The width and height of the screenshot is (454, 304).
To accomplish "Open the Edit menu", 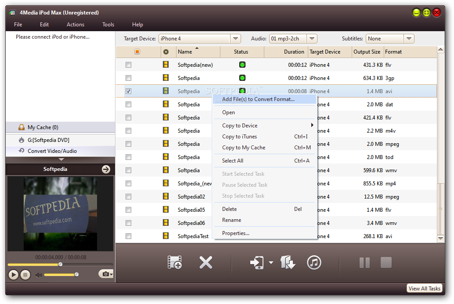I will (x=44, y=25).
